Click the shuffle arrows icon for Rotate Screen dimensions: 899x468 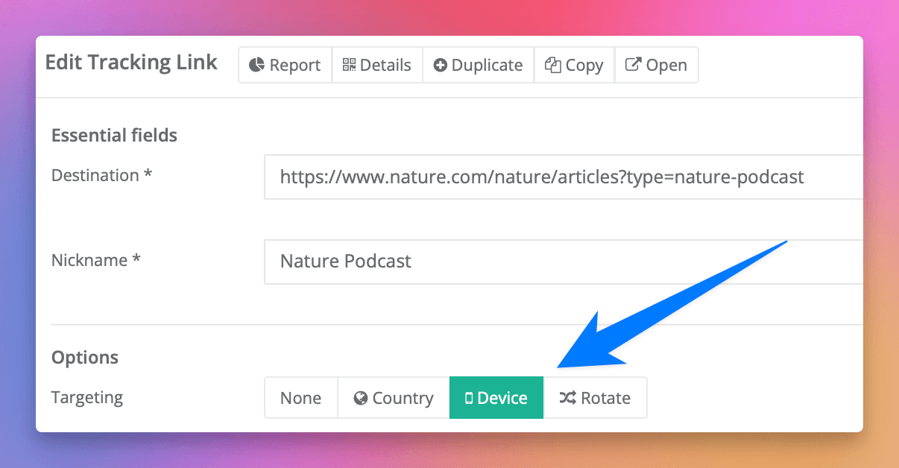tap(567, 398)
